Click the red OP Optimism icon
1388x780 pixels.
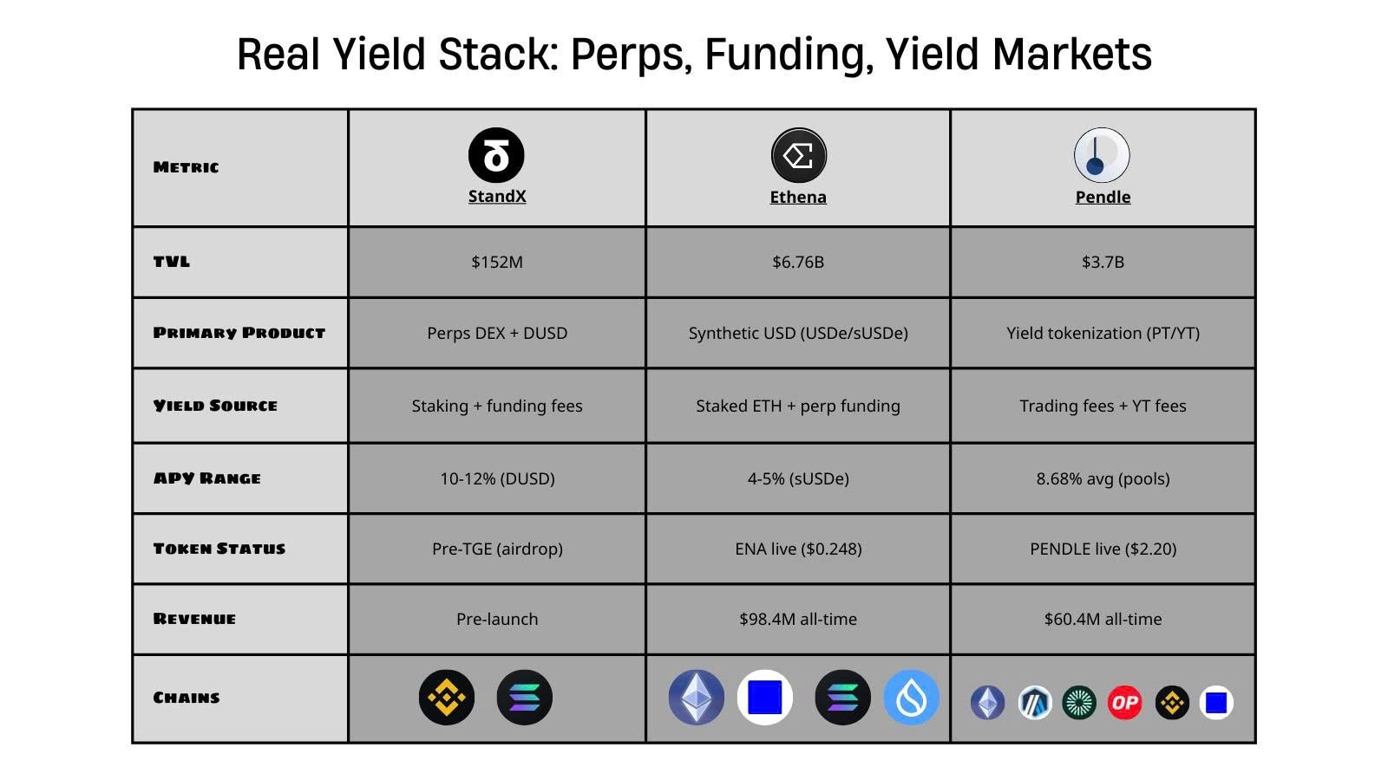(1125, 702)
